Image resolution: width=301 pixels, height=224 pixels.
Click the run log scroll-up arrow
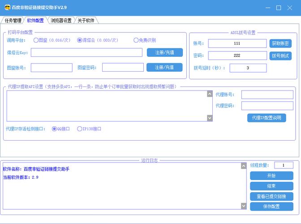pyautogui.click(x=244, y=166)
